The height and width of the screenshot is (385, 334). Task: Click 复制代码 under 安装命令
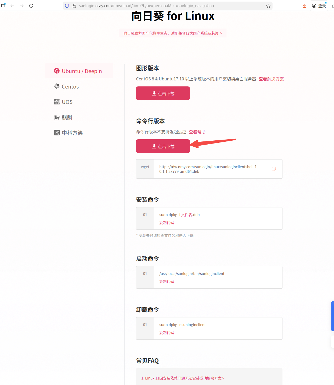point(167,223)
